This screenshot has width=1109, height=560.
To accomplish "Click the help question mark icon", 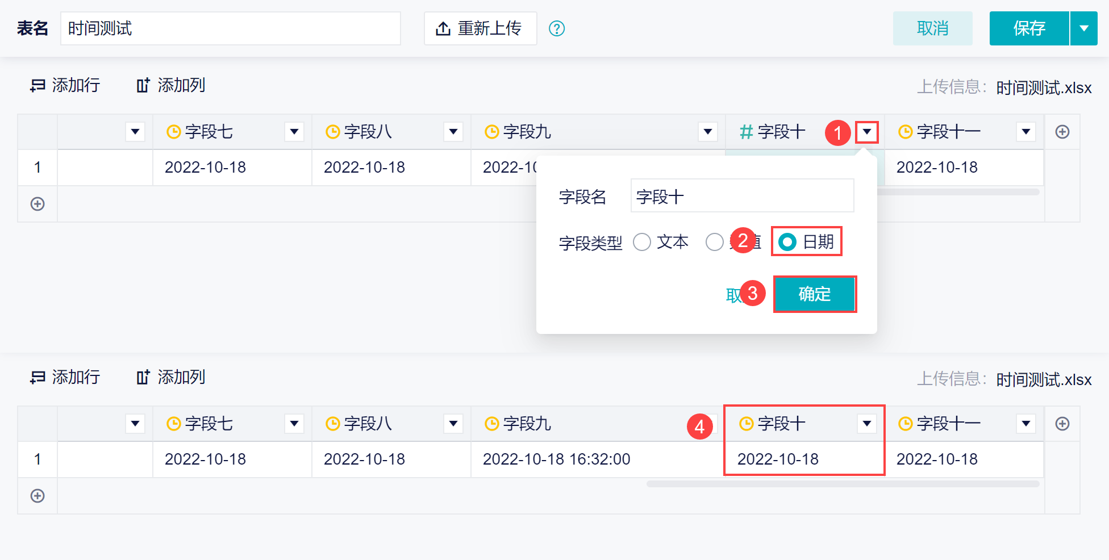I will (x=557, y=28).
